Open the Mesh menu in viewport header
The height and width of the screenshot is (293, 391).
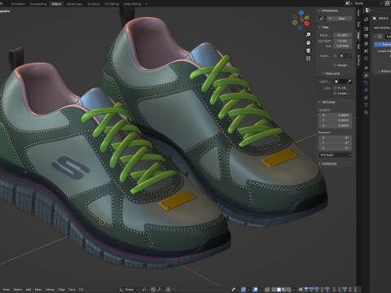coord(38,290)
